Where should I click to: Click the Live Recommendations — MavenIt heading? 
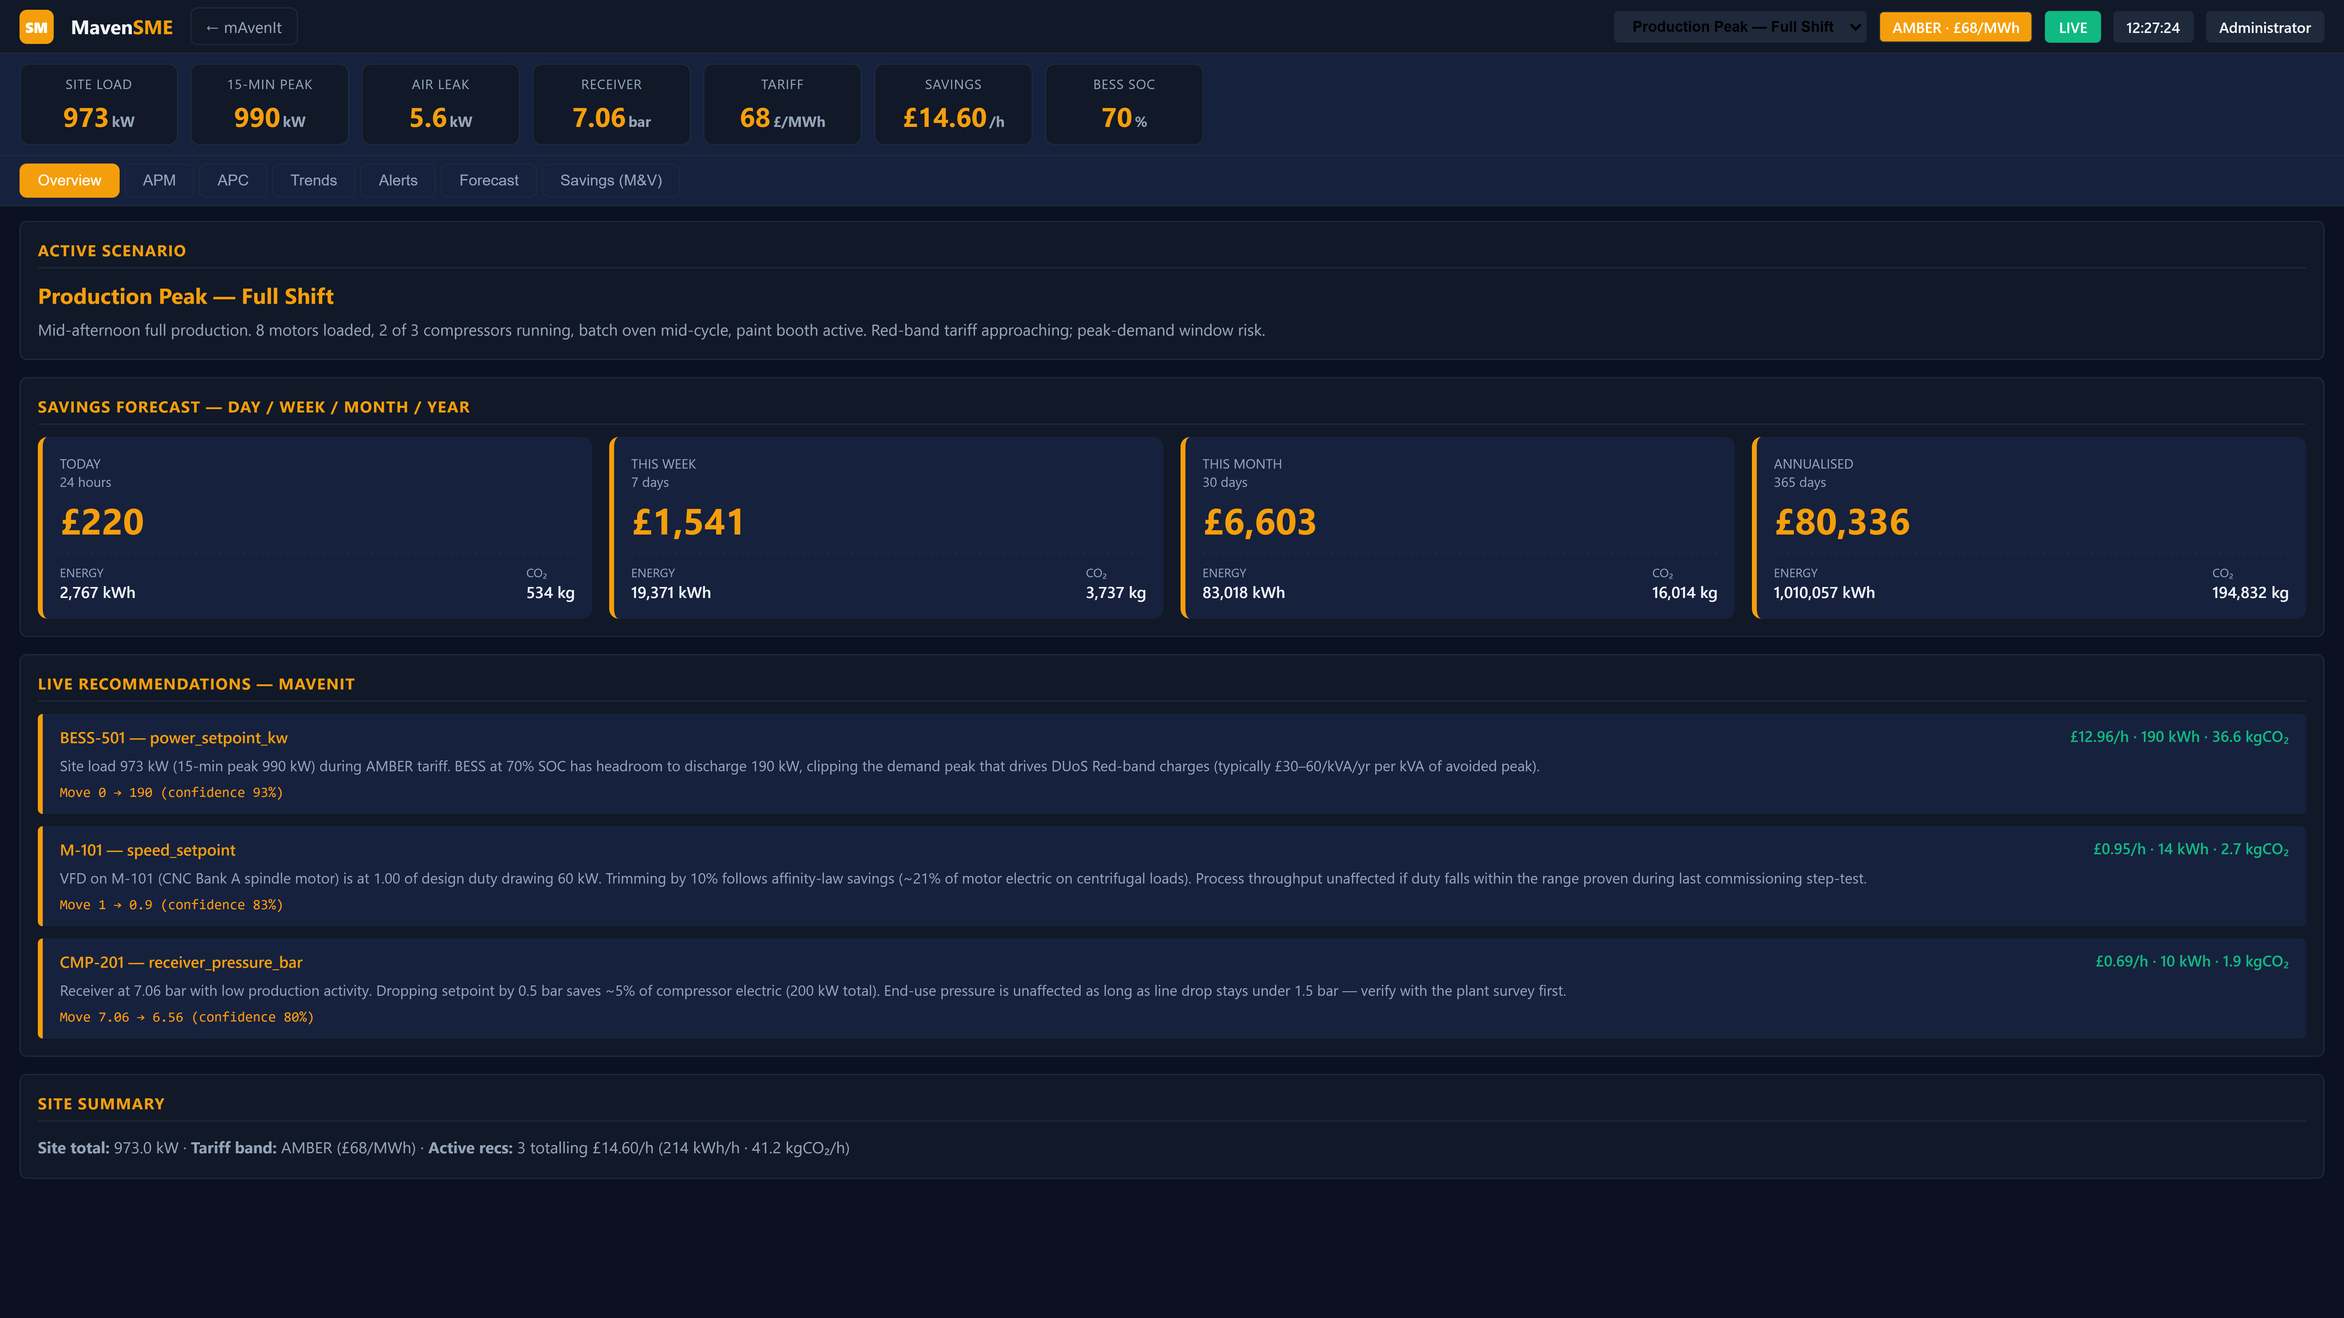[197, 684]
